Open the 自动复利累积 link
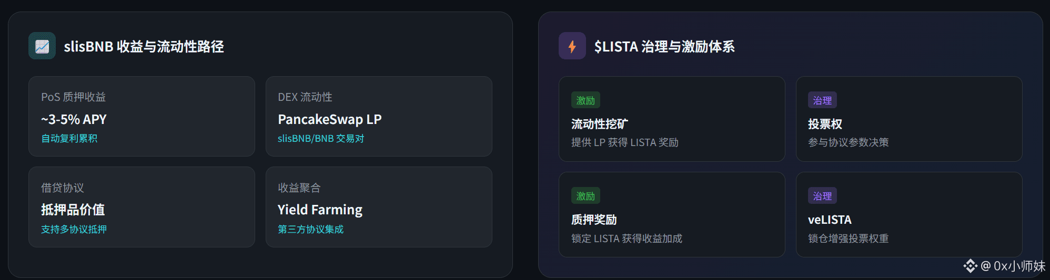 coord(69,139)
